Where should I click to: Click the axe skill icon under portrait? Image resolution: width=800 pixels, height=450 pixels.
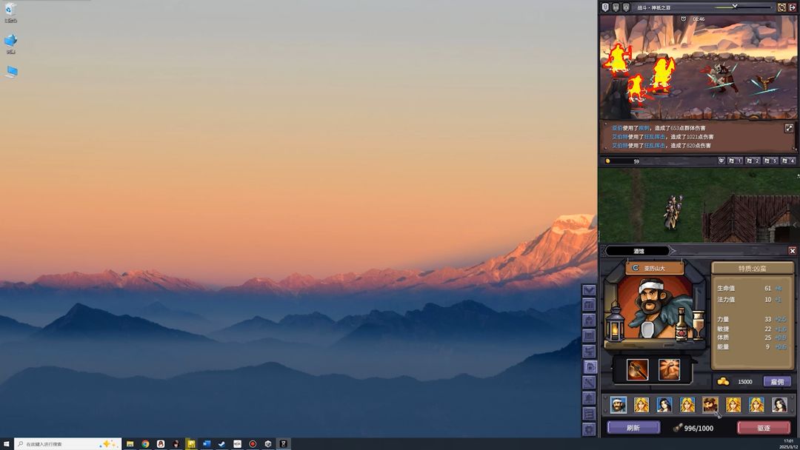click(x=637, y=369)
